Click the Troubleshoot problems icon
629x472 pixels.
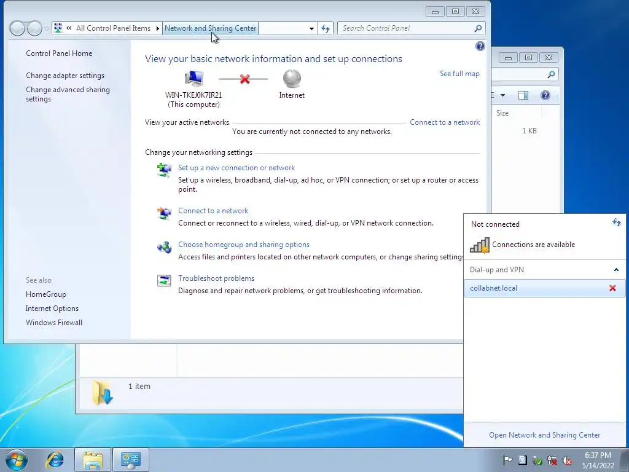click(x=164, y=280)
